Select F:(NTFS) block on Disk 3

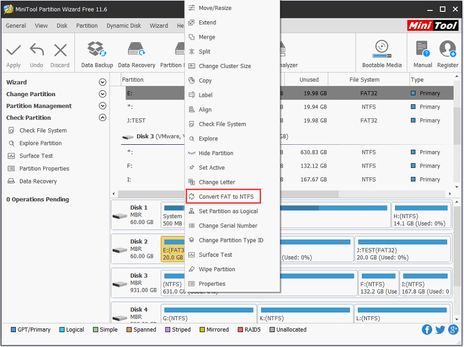pyautogui.click(x=378, y=283)
